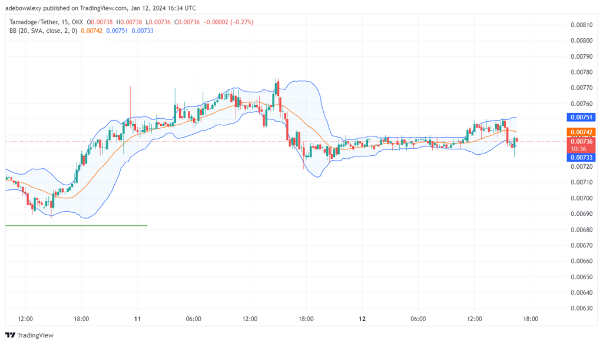Click the Tamadoge/Tether, 15, OKX symbol title
Viewport: 603px width, 344px height.
(46, 22)
